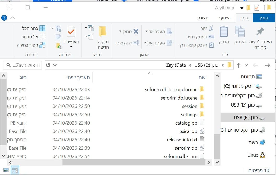276x175 pixels.
Task: Open Help question mark icon
Action: tap(4, 18)
